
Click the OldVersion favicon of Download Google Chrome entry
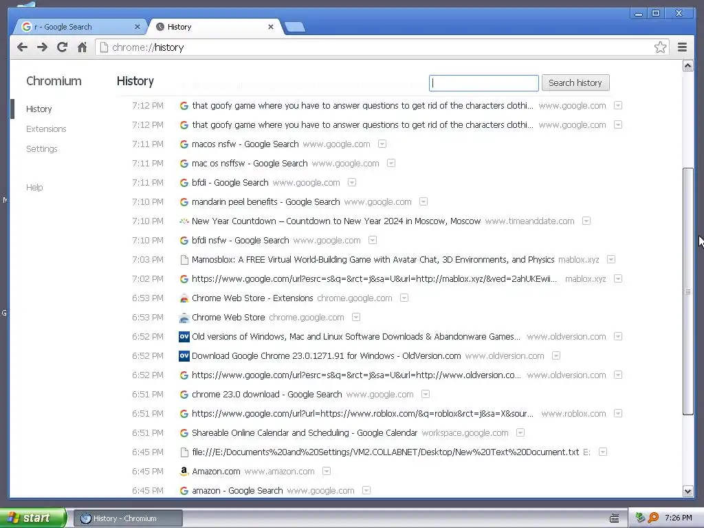[x=184, y=356]
